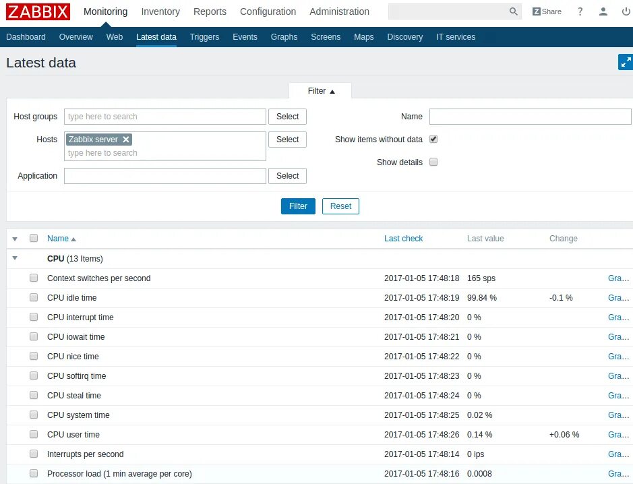Image resolution: width=633 pixels, height=484 pixels.
Task: Select the Latest data tab
Action: pos(156,36)
